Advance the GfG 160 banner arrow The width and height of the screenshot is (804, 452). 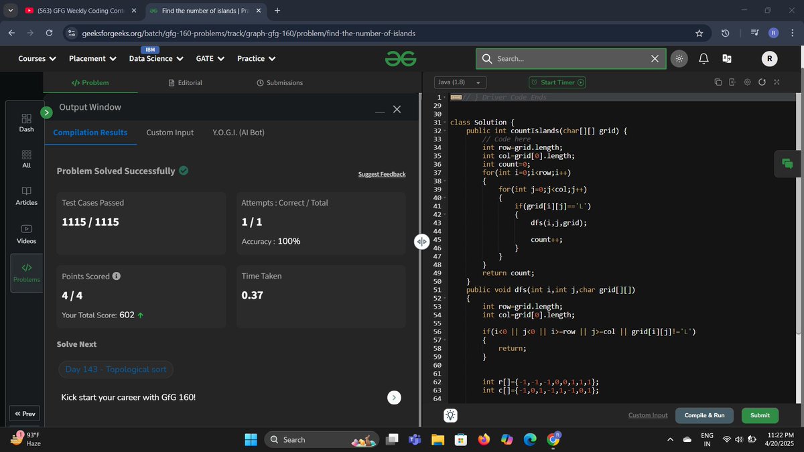[x=395, y=398]
